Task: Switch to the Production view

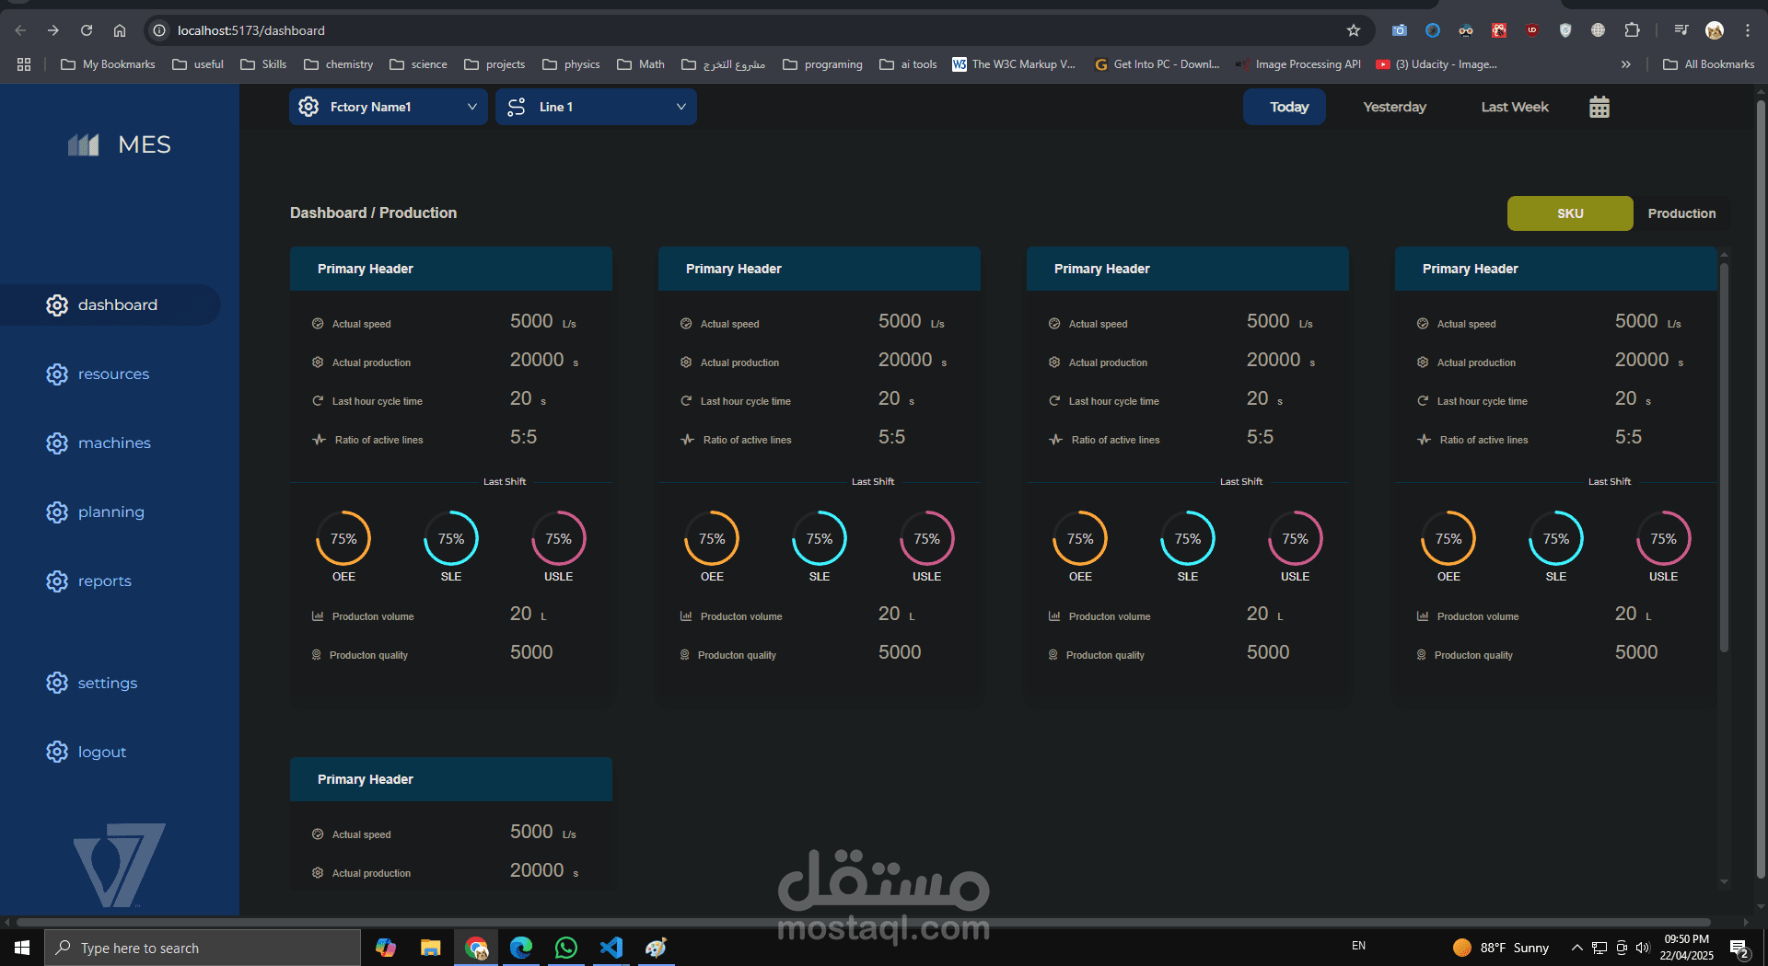Action: click(1681, 213)
